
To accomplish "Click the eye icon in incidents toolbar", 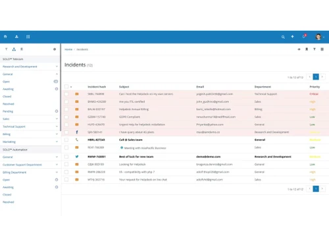I will pos(299,49).
